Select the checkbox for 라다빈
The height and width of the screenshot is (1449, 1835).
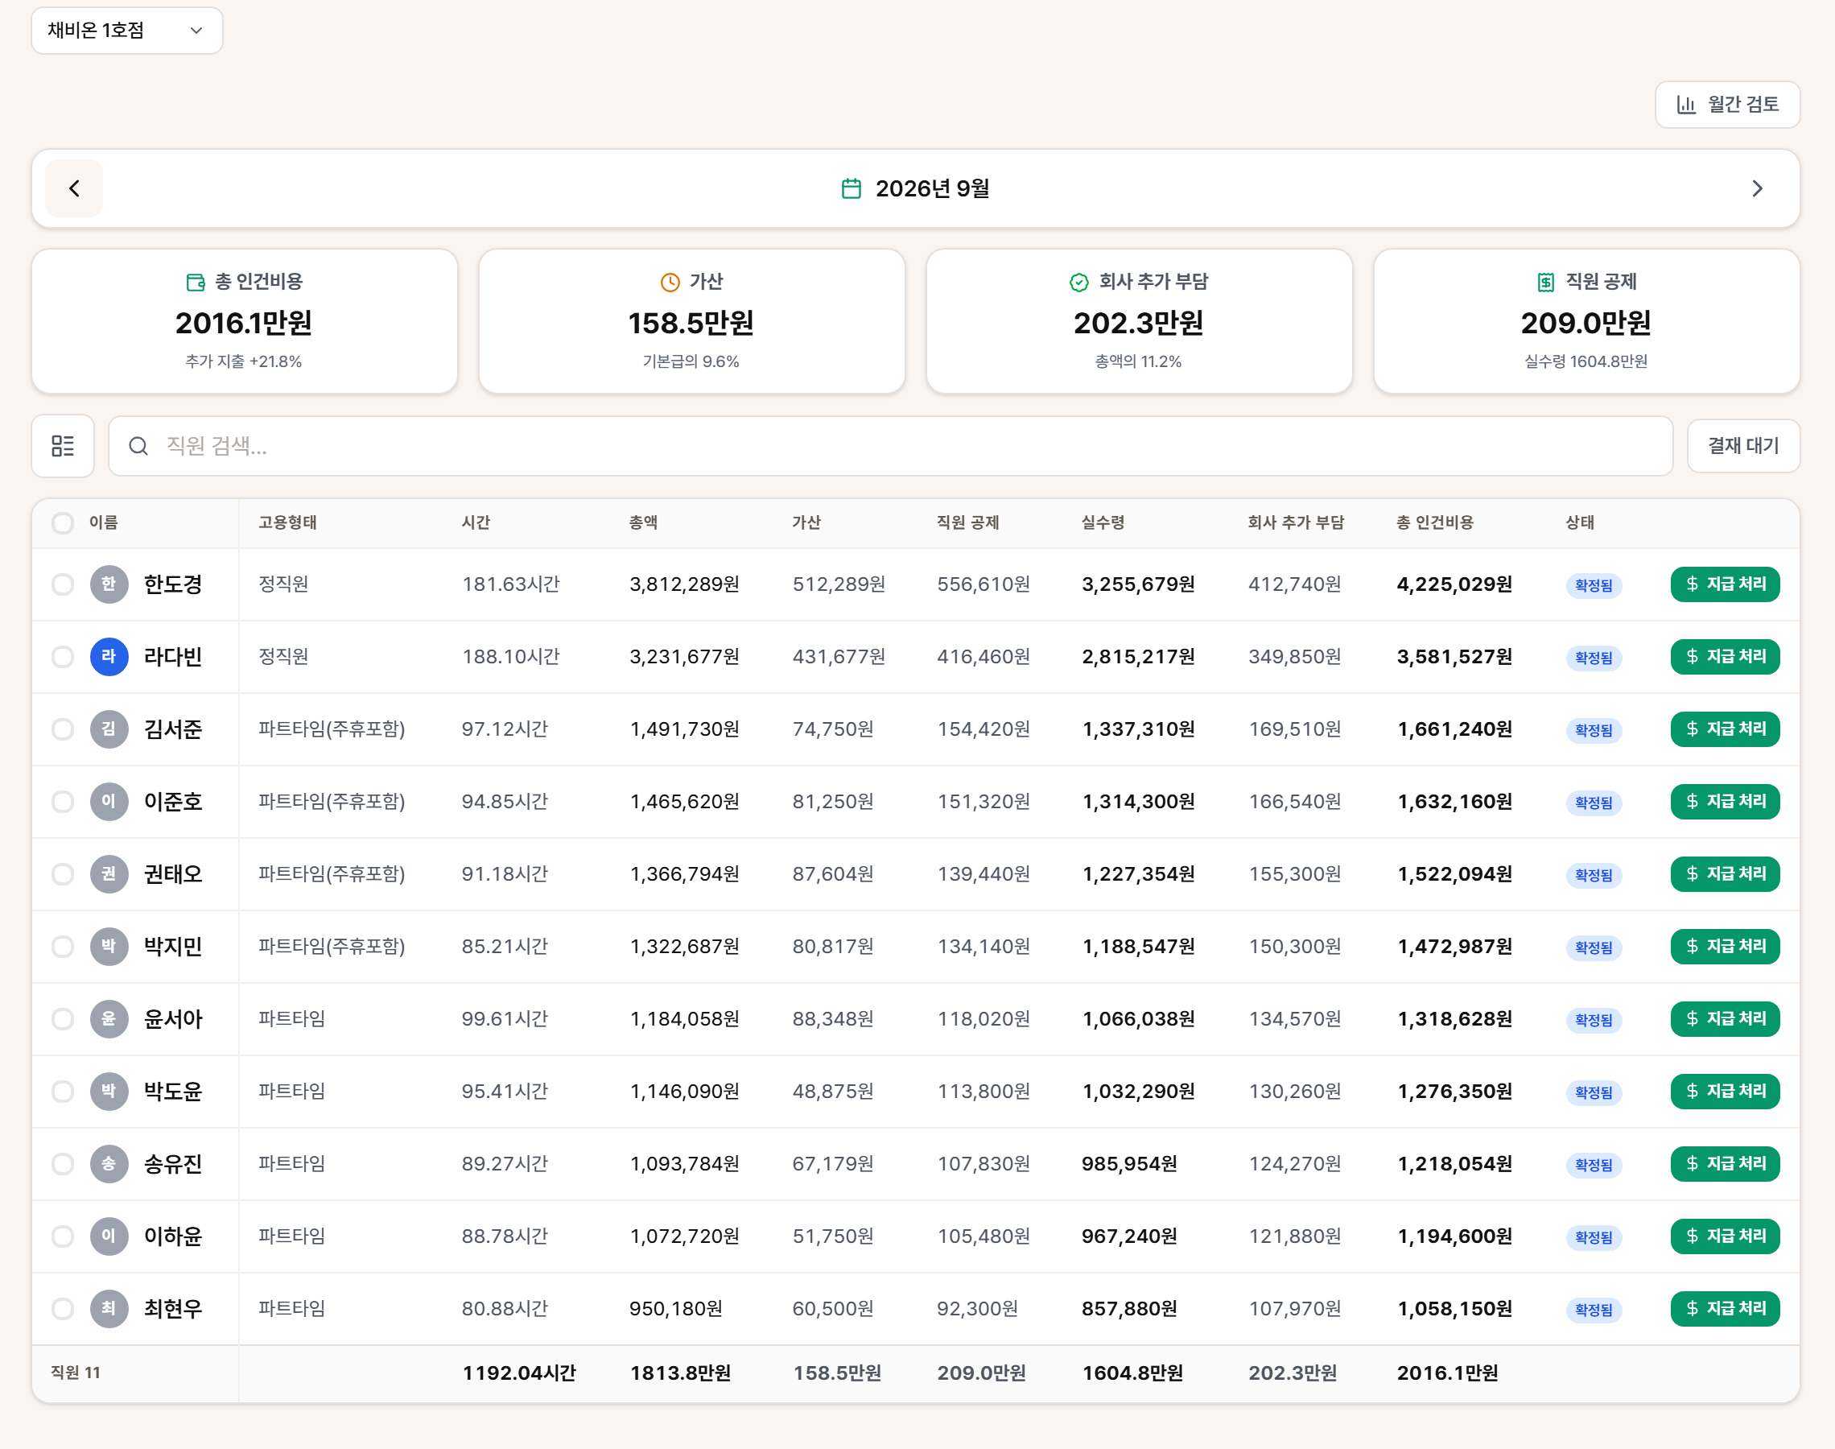coord(63,657)
